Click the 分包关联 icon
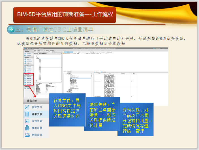This screenshot has height=150, width=199. (x=27, y=121)
